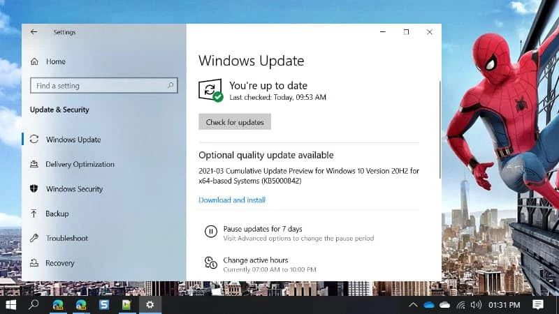
Task: Click the Delivery Optimization icon
Action: click(x=34, y=164)
